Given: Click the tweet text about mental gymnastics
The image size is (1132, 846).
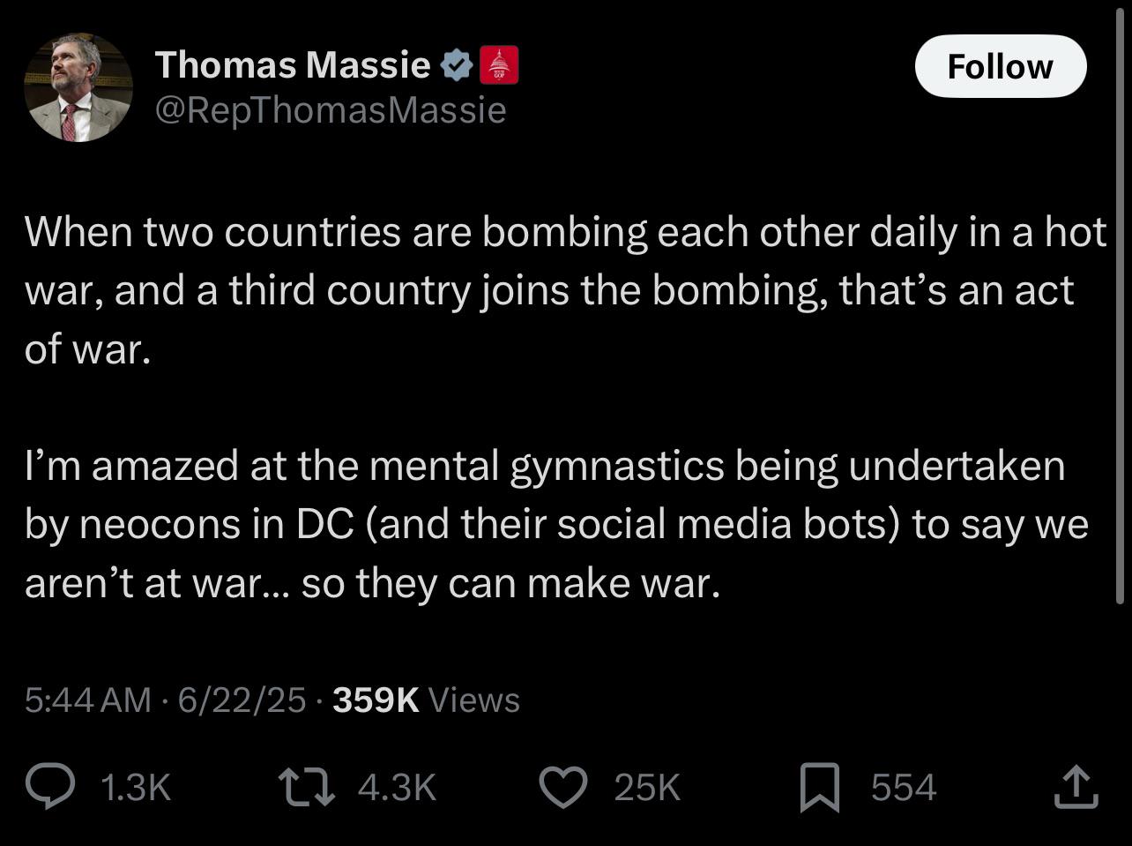Looking at the screenshot, I should (556, 524).
